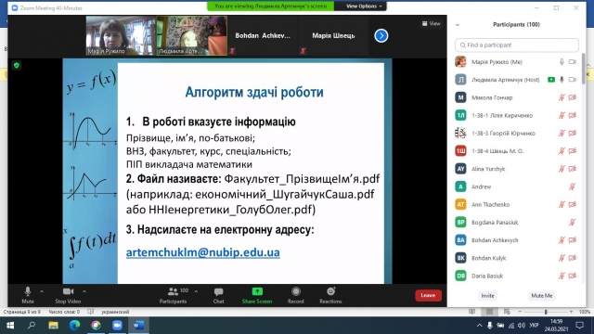Switch to Word from taskbar
The width and height of the screenshot is (594, 334).
(138, 326)
